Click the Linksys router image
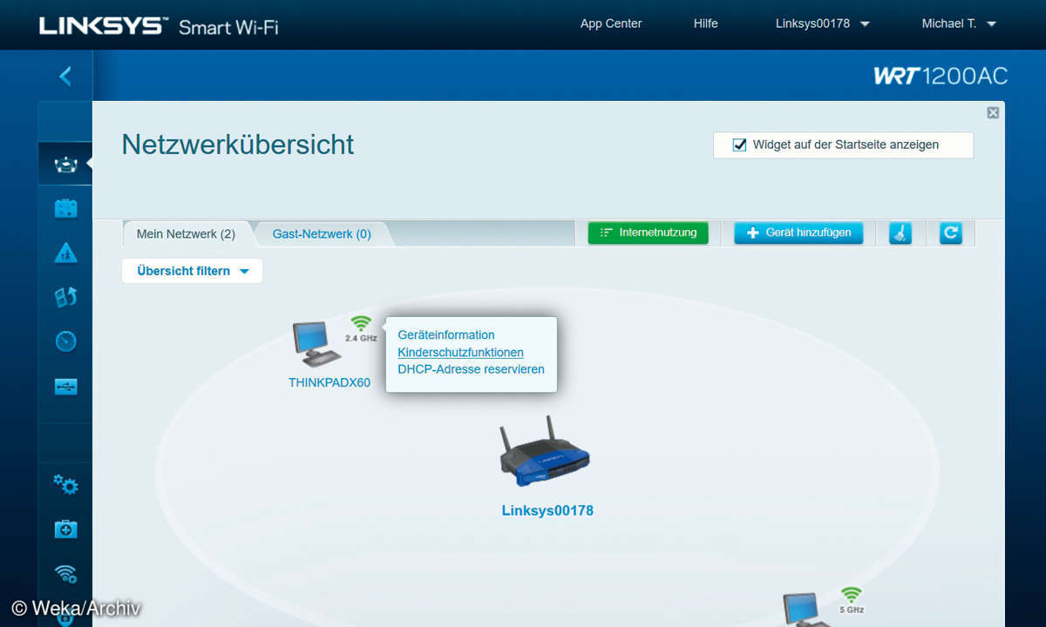Screen dimensions: 1046x627 (545, 453)
